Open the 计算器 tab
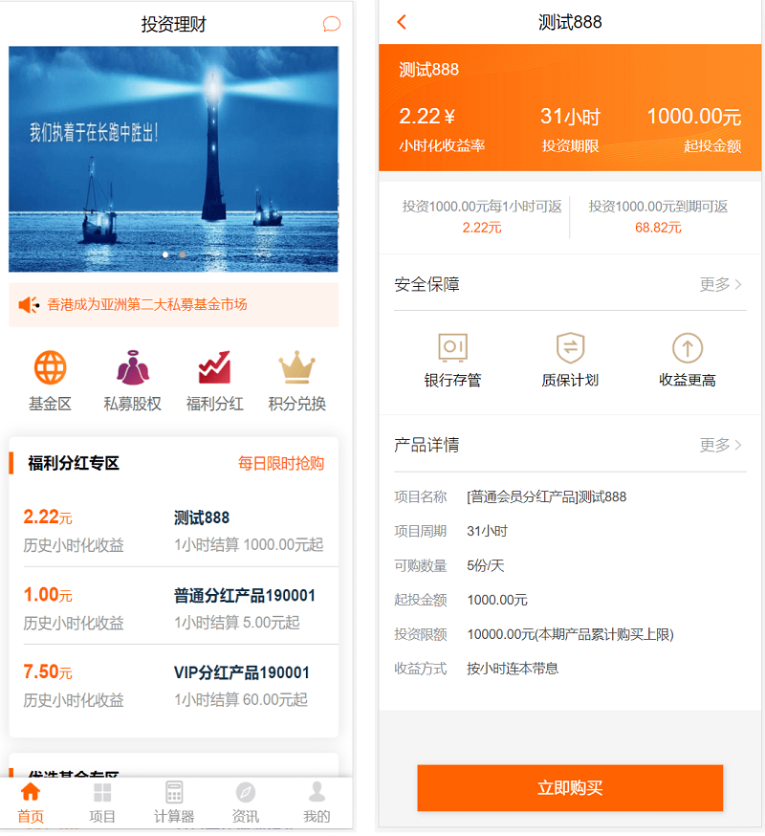Viewport: 765px width, 836px height. [x=174, y=803]
